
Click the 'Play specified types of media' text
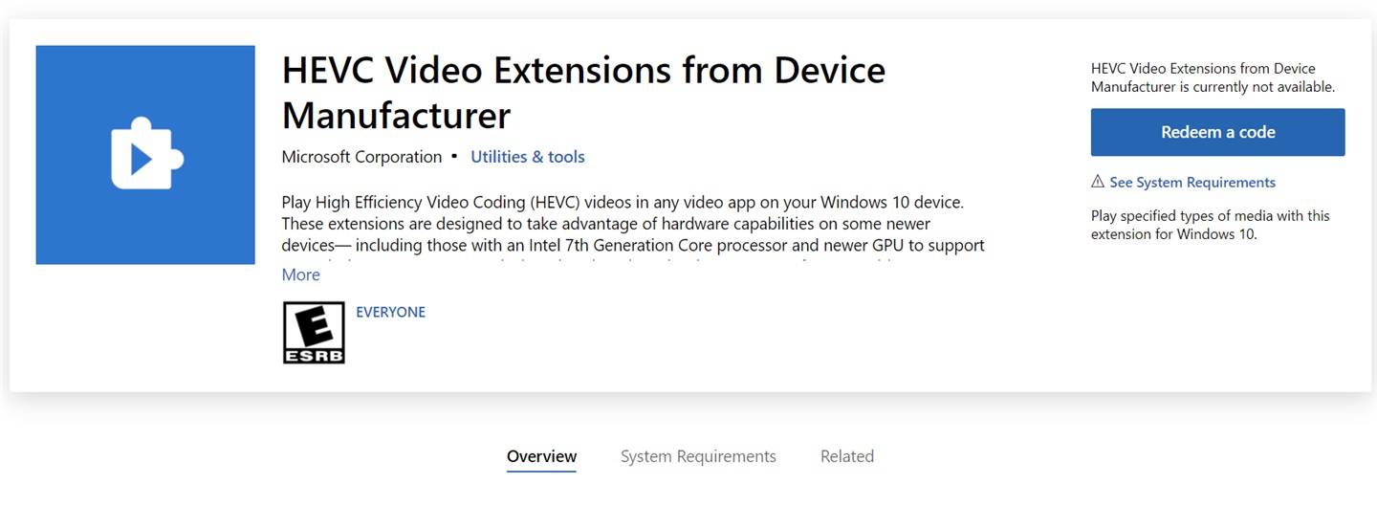click(x=1210, y=225)
